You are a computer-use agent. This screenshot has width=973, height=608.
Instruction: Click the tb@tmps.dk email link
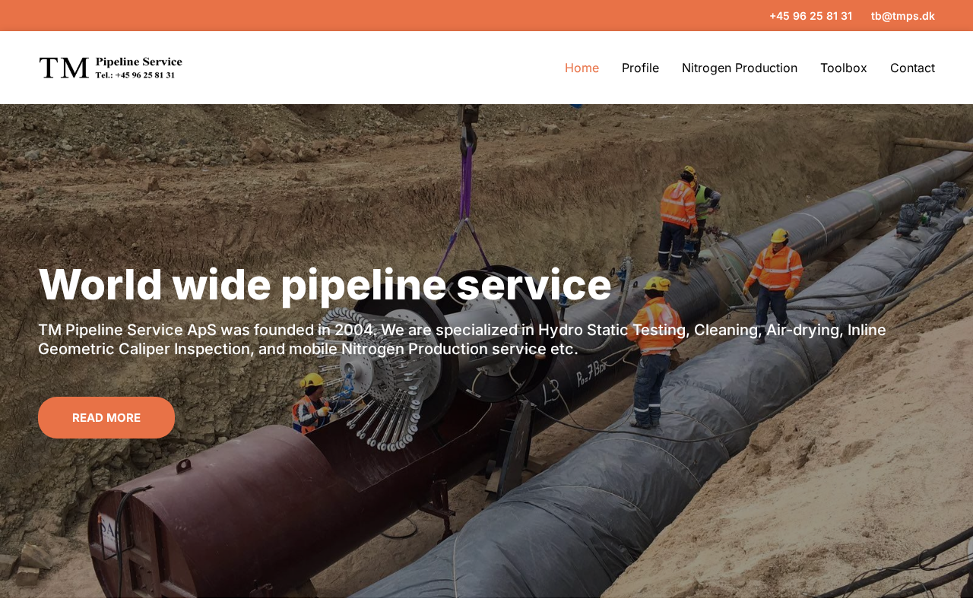903,15
